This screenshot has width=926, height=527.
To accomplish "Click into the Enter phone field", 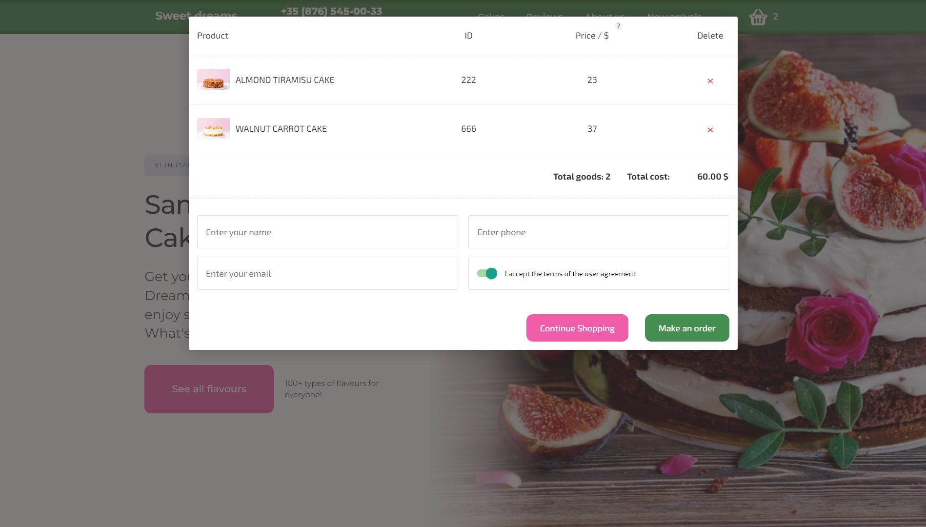I will pyautogui.click(x=598, y=232).
